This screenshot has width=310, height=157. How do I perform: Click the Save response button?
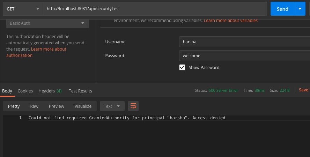tap(303, 90)
